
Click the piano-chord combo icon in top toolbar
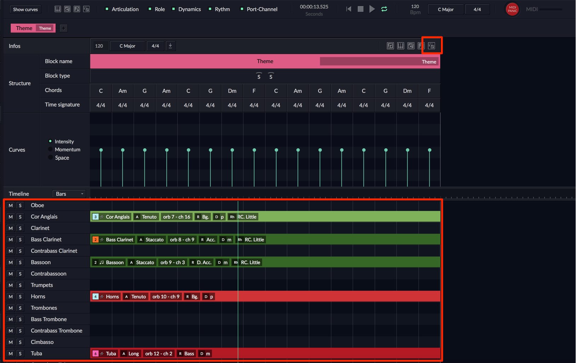[x=86, y=9]
